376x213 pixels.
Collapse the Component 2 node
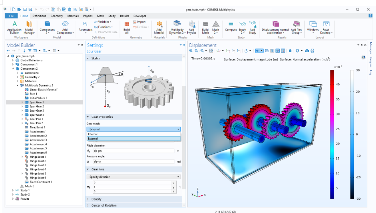(13, 69)
